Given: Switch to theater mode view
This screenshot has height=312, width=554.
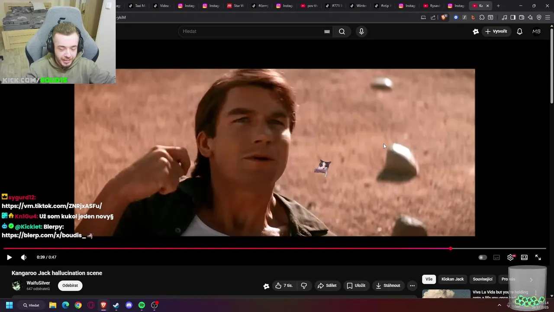Looking at the screenshot, I should pyautogui.click(x=524, y=257).
